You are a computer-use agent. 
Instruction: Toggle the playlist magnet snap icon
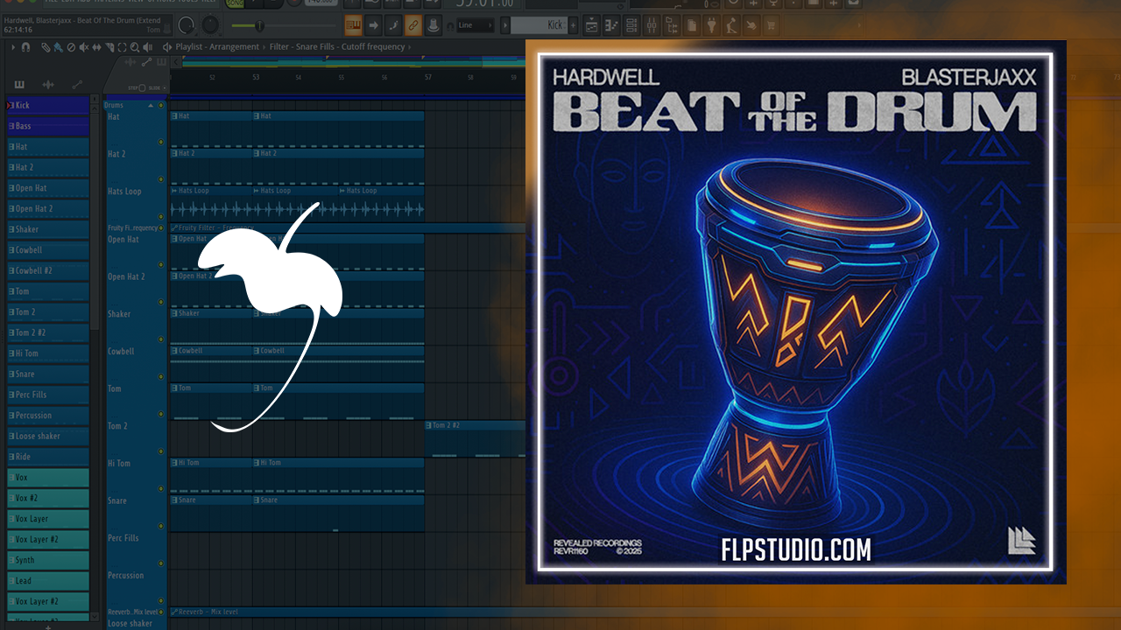(26, 47)
